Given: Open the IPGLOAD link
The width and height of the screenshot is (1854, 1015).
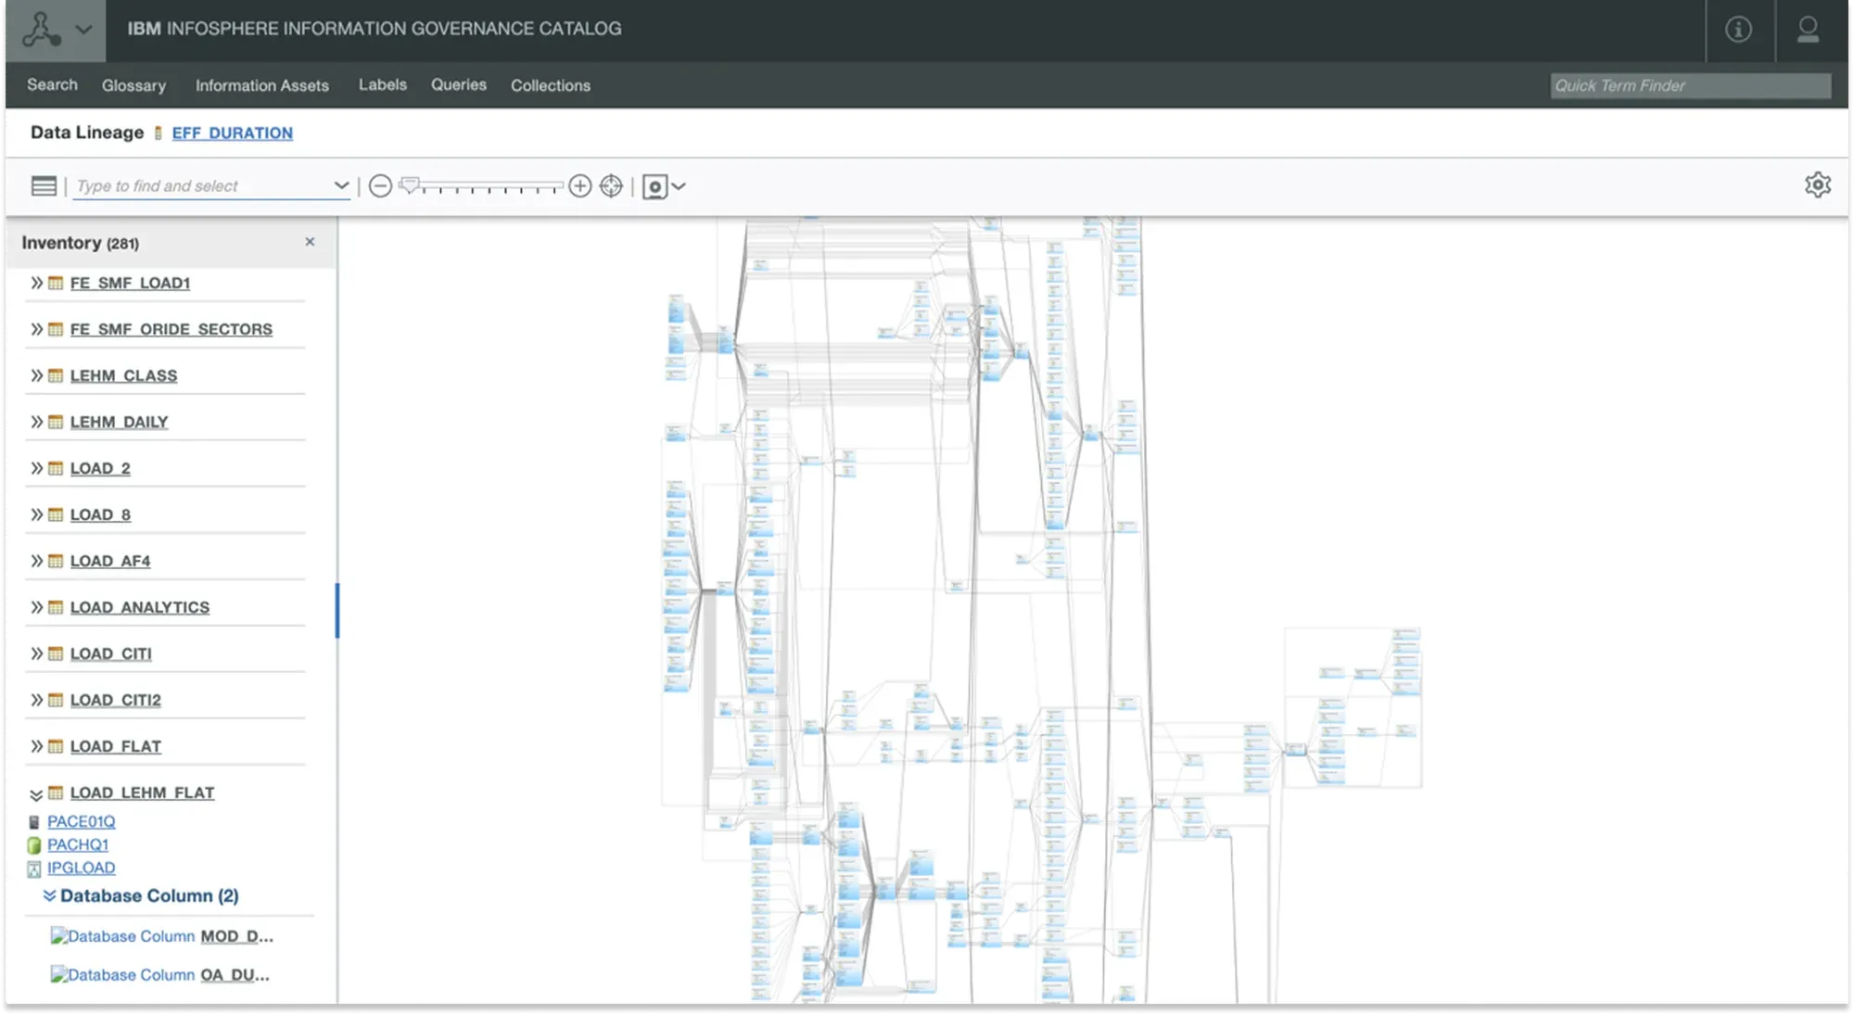Looking at the screenshot, I should [x=82, y=868].
